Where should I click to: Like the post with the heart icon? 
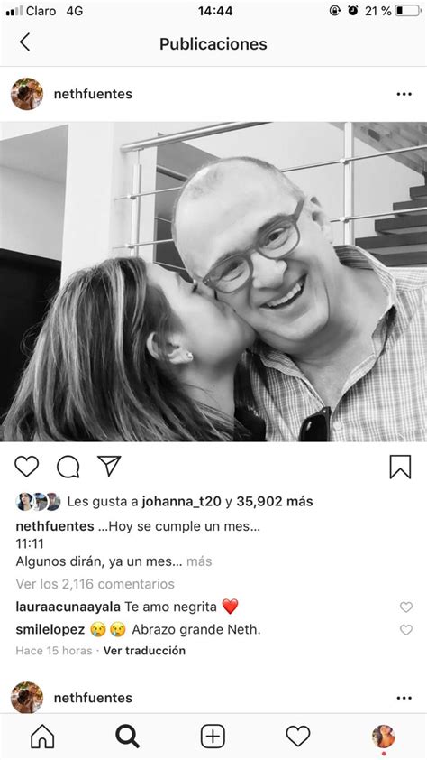pos(27,467)
